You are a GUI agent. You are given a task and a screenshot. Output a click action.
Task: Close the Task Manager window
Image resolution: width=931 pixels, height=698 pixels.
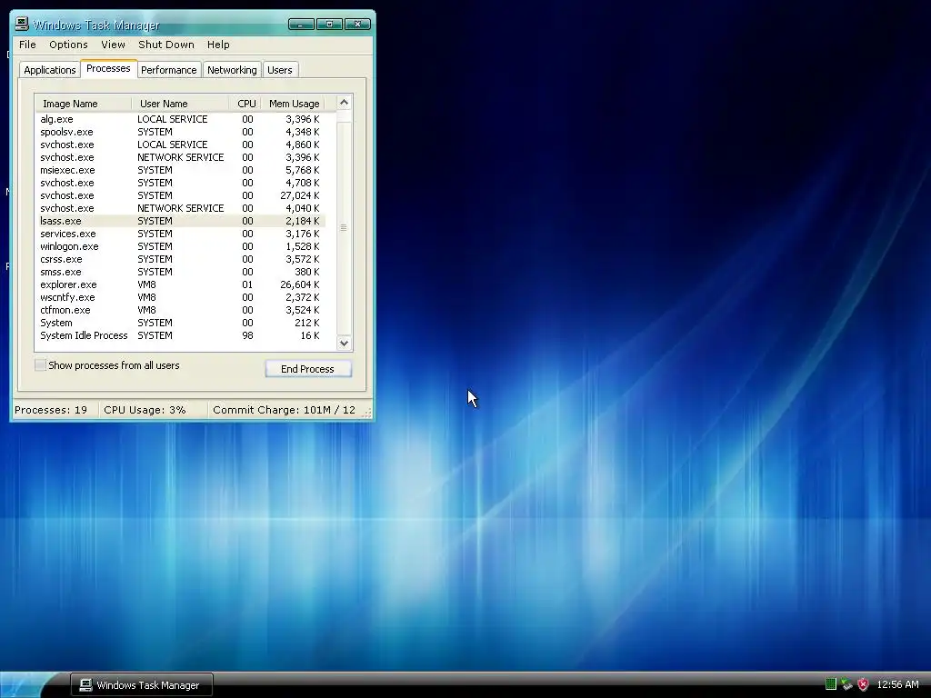click(x=357, y=25)
